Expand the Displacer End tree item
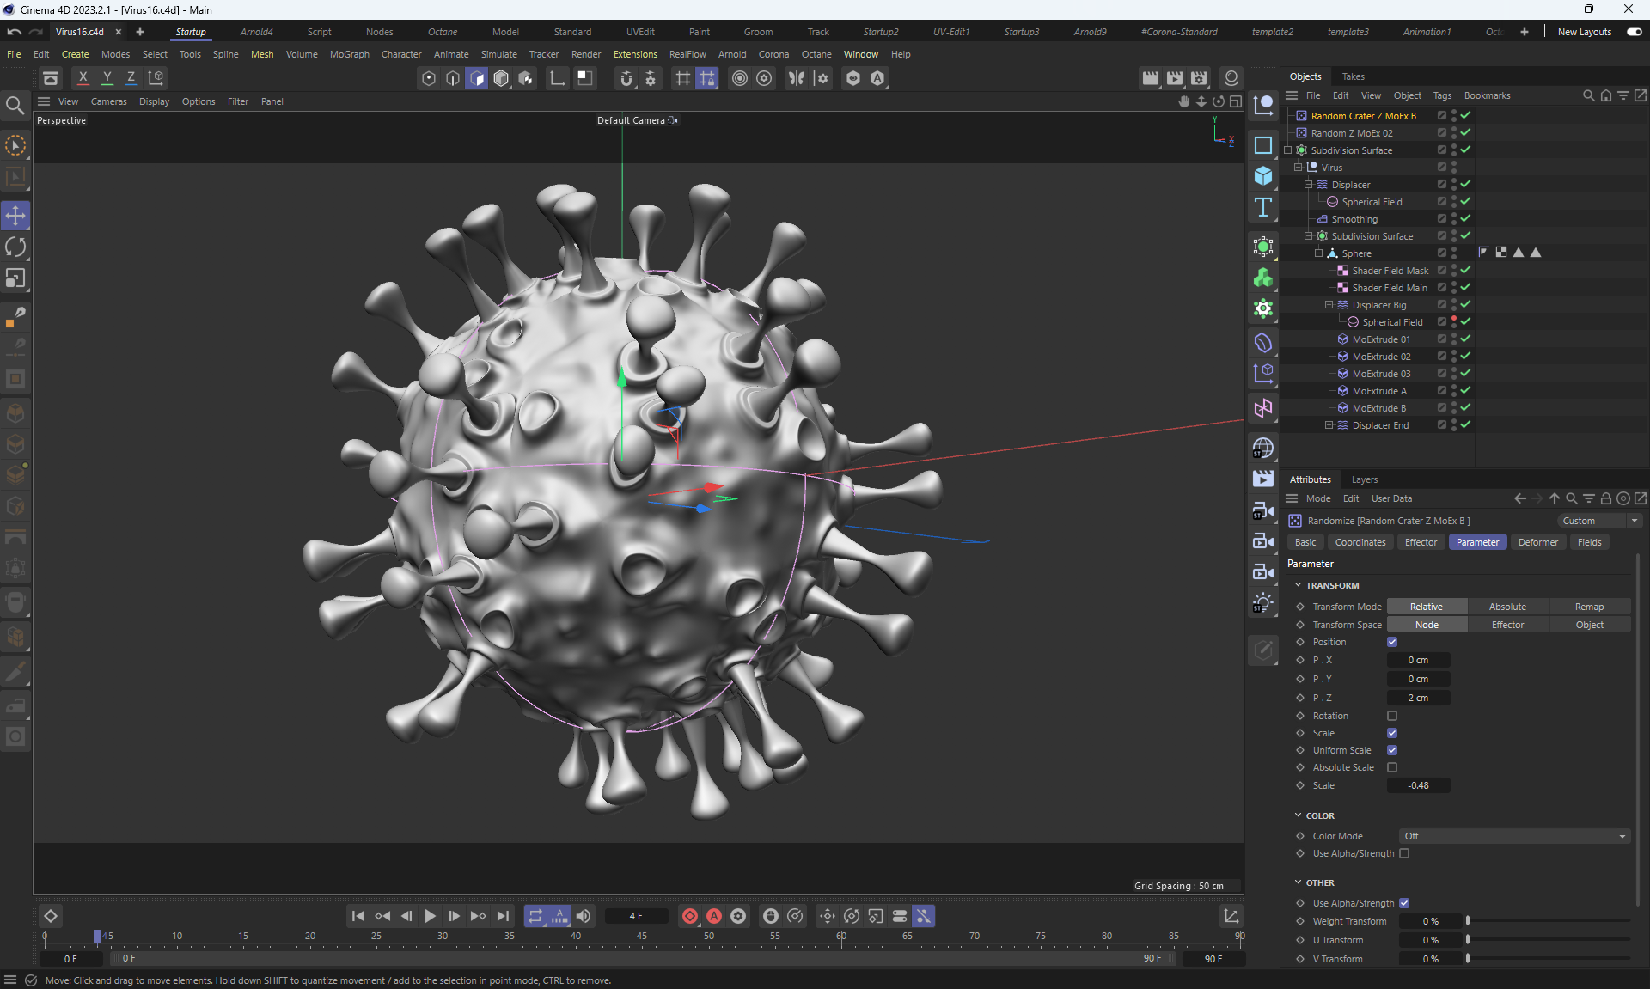 [1329, 425]
